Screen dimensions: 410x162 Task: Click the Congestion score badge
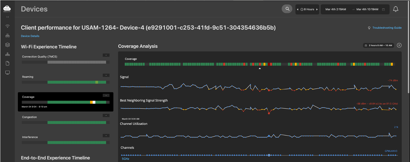106,116
